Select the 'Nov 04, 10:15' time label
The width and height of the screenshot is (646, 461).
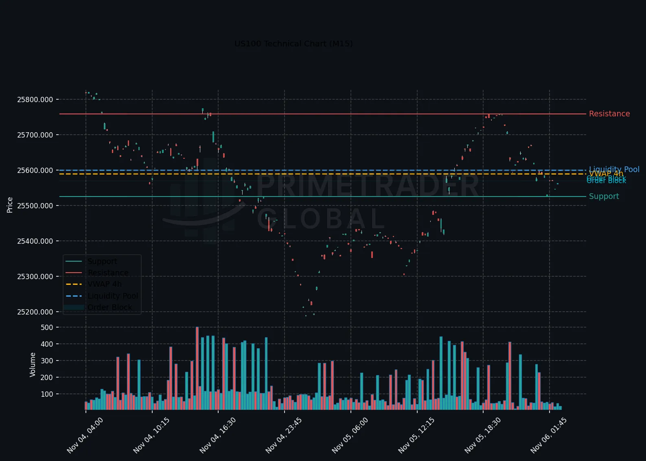[151, 435]
